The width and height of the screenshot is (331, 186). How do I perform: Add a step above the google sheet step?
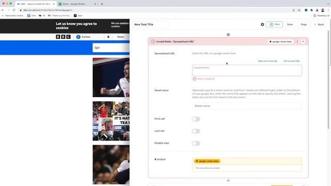(x=228, y=35)
